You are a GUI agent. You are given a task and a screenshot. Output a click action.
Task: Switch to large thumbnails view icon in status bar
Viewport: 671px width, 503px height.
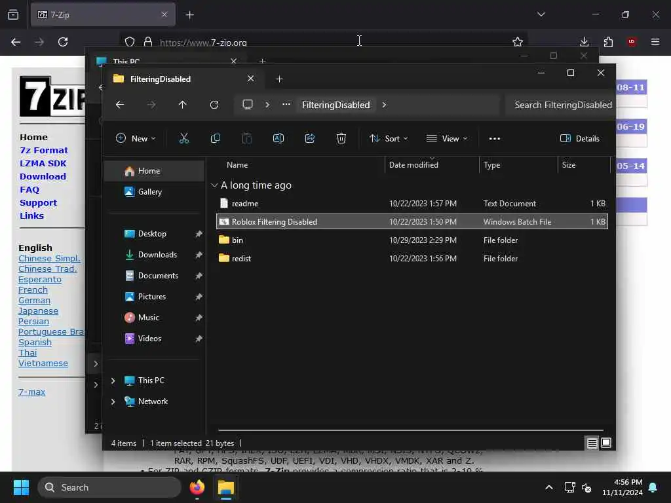(606, 443)
